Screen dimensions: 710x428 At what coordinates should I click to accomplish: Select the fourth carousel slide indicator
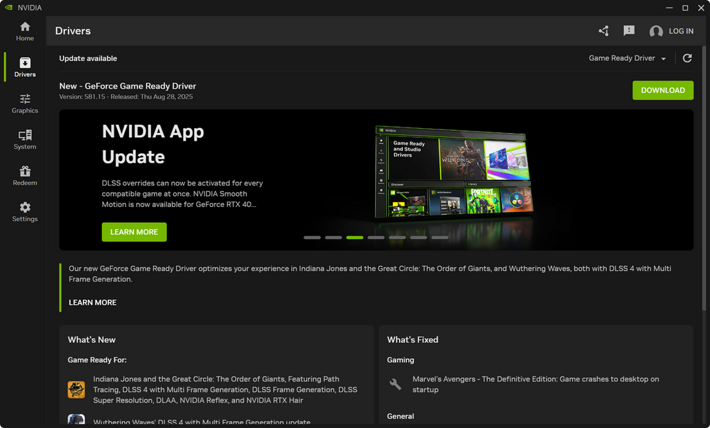click(x=376, y=238)
